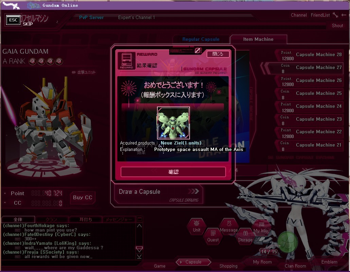This screenshot has width=350, height=272.
Task: Select Capsule Machine 22
Action: point(309,132)
